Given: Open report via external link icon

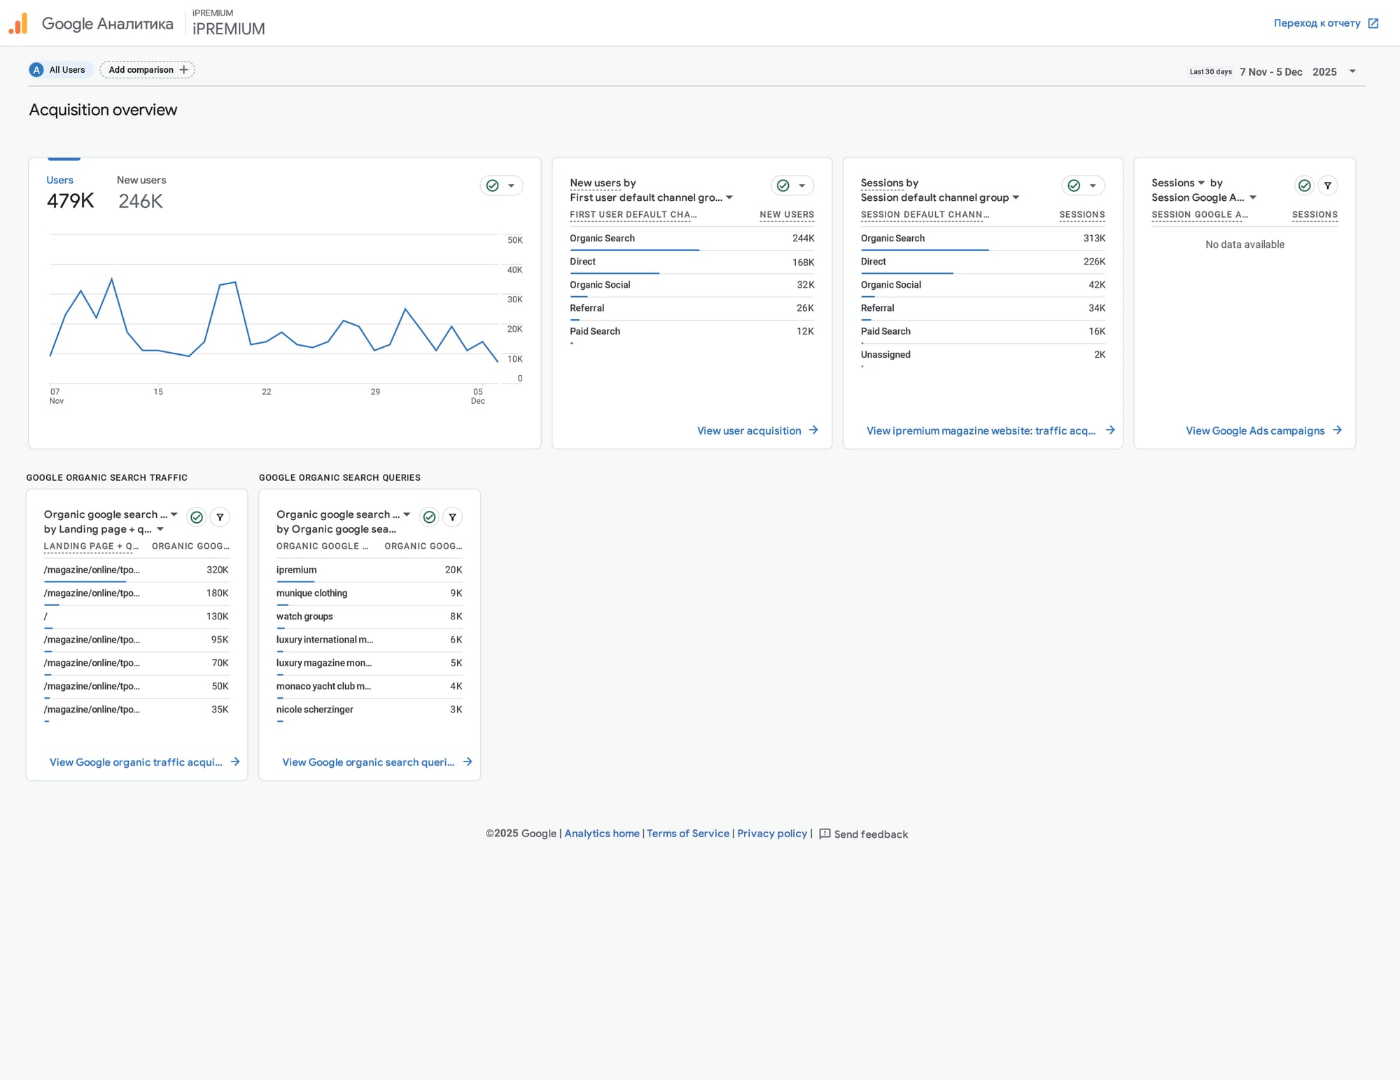Looking at the screenshot, I should (x=1373, y=23).
